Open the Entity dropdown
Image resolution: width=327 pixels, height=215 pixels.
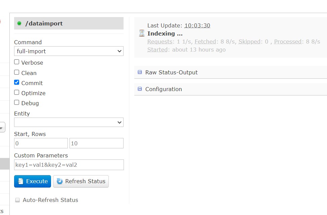(x=69, y=122)
